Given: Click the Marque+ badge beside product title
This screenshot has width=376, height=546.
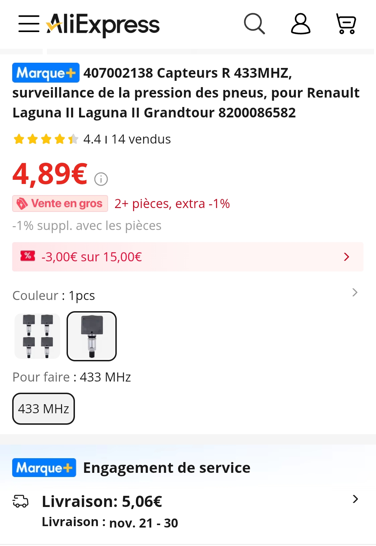Looking at the screenshot, I should click(46, 73).
